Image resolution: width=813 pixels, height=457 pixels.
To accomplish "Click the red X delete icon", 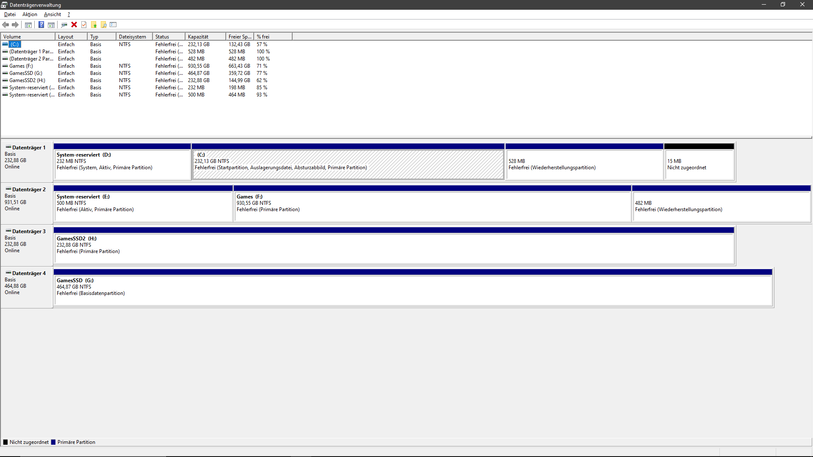I will 74,25.
